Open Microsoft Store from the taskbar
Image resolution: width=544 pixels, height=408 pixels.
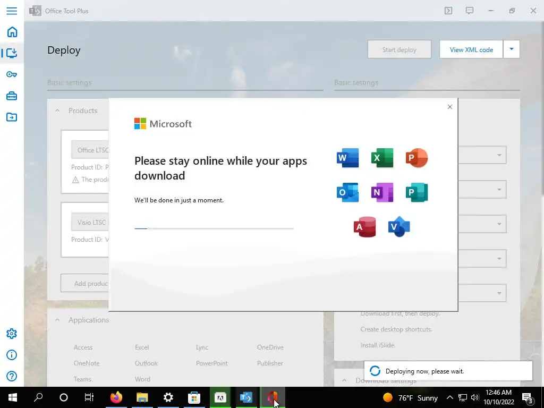click(194, 397)
